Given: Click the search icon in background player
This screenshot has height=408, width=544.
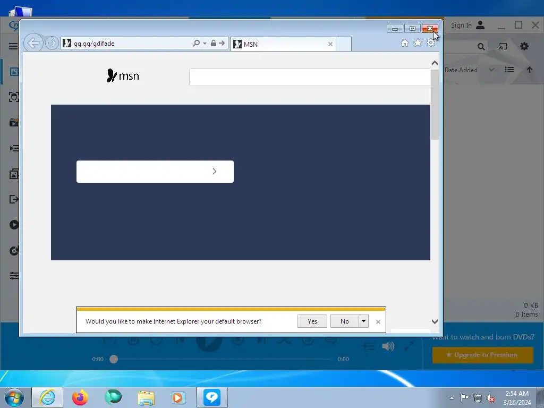Looking at the screenshot, I should coord(481,47).
